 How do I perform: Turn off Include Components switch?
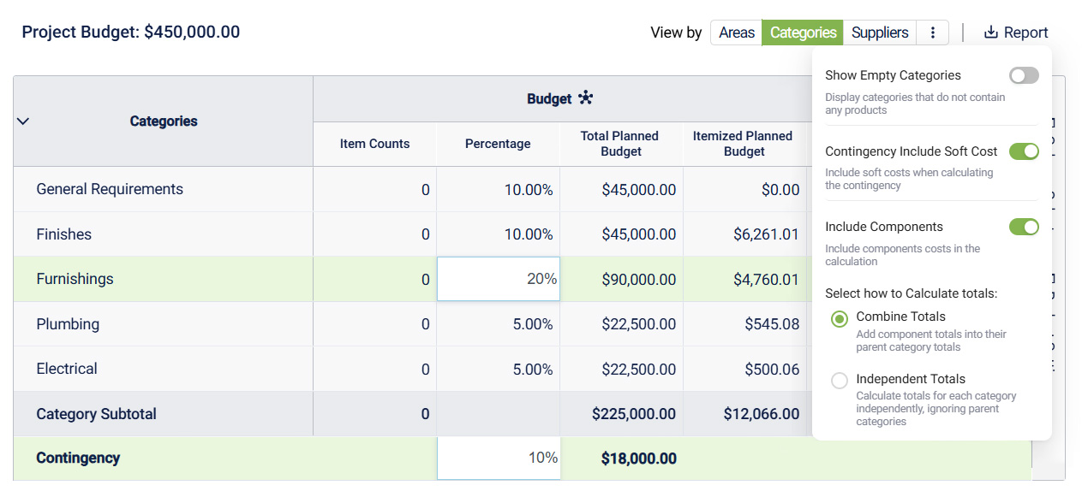1023,227
